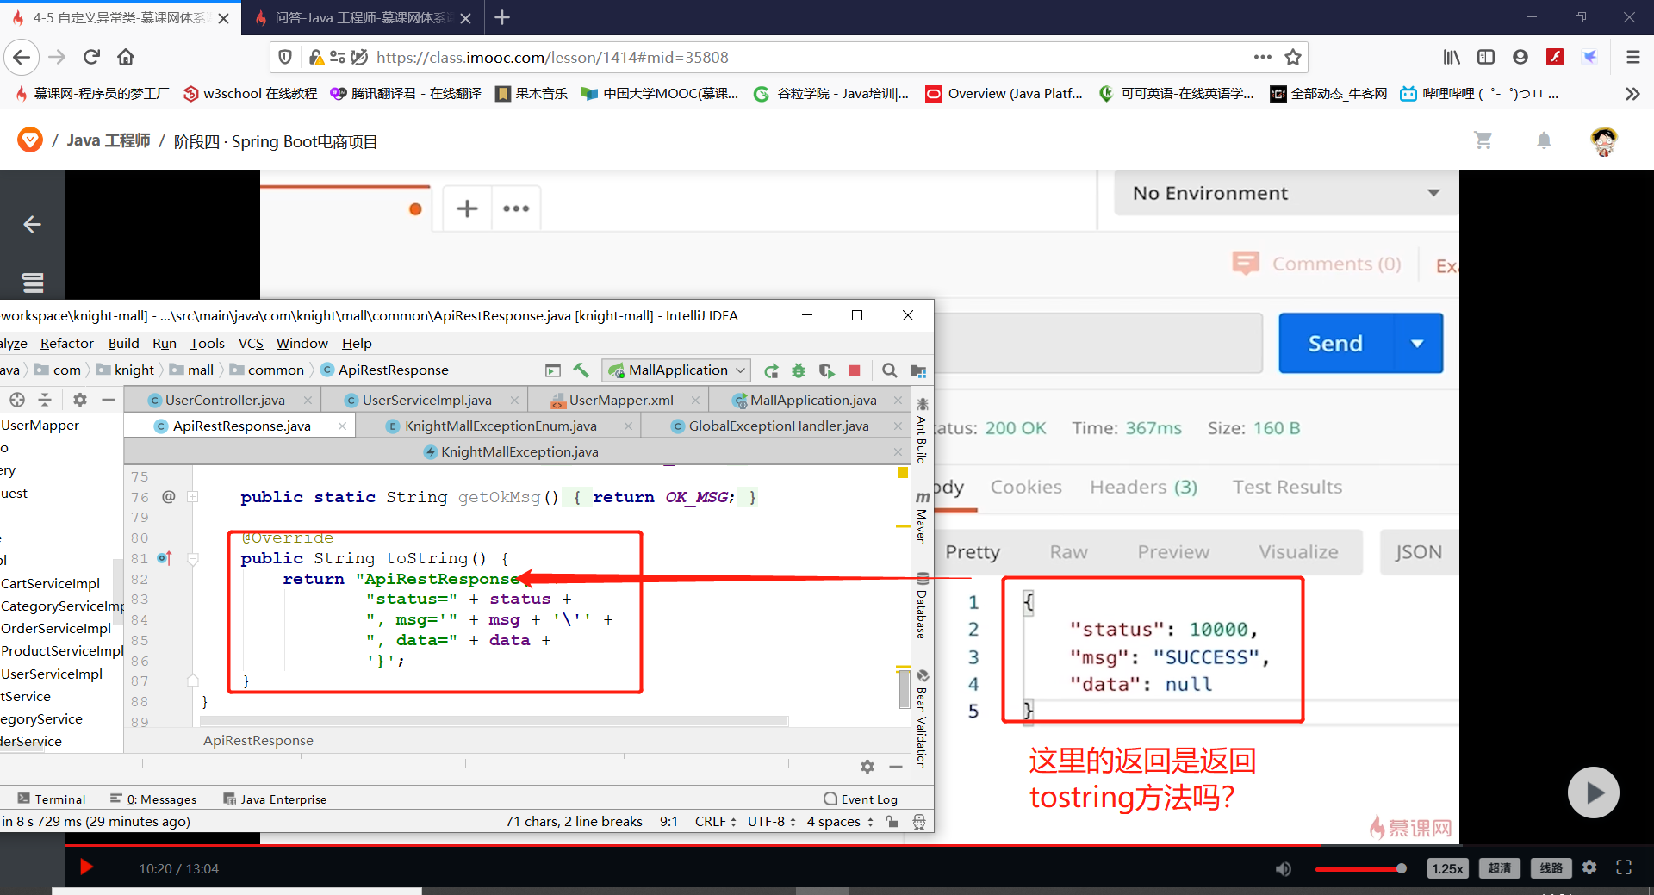Open the shopping cart icon

1483,140
